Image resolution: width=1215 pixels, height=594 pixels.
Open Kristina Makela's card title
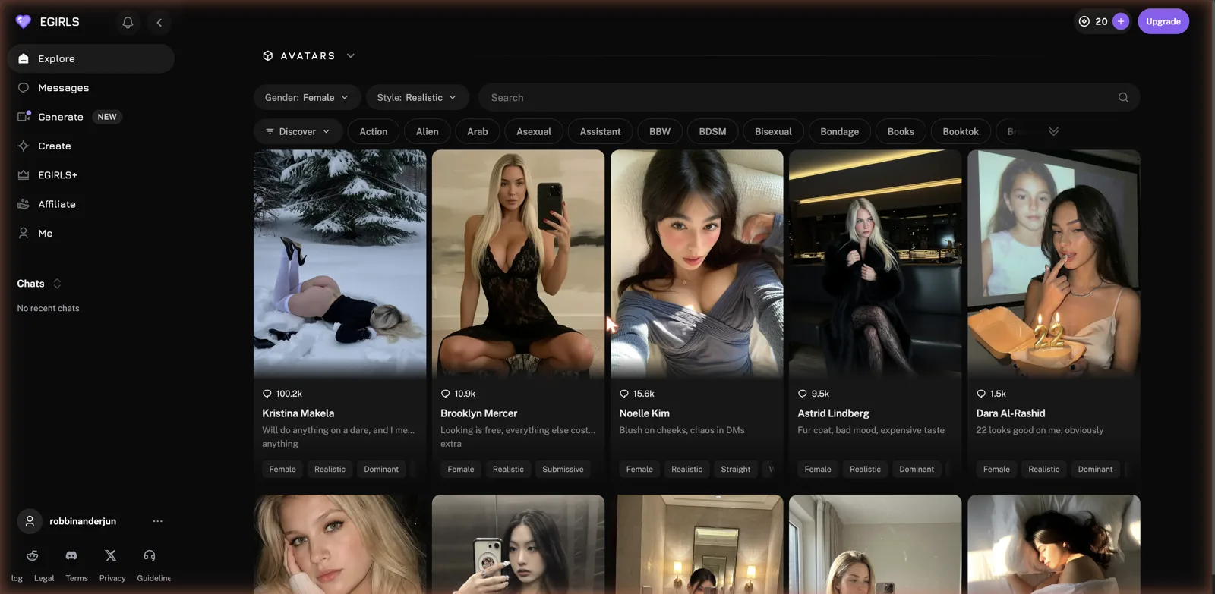point(298,413)
